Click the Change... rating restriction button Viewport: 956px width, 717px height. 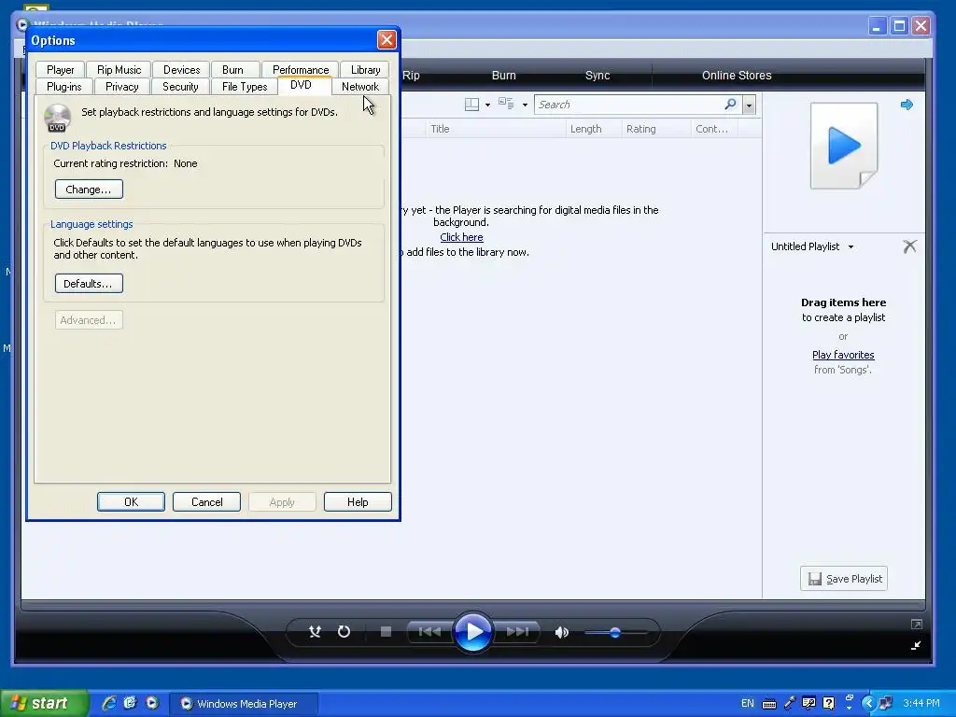(89, 189)
